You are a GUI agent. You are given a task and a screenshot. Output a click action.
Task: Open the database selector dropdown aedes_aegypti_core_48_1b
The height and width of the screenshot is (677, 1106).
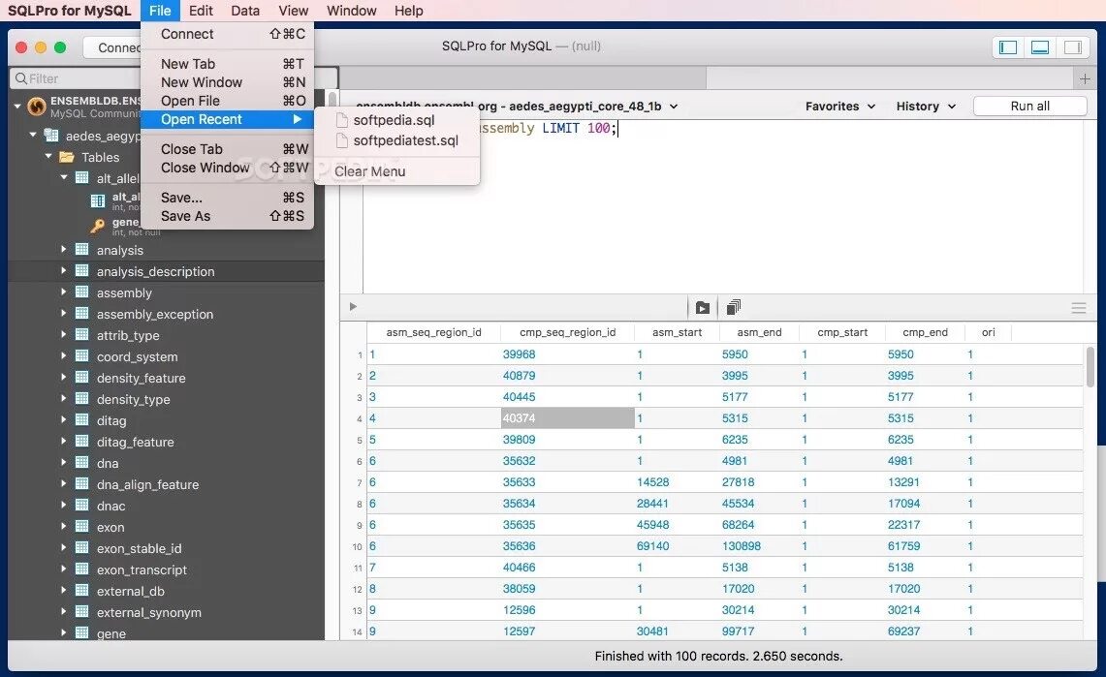pos(593,107)
